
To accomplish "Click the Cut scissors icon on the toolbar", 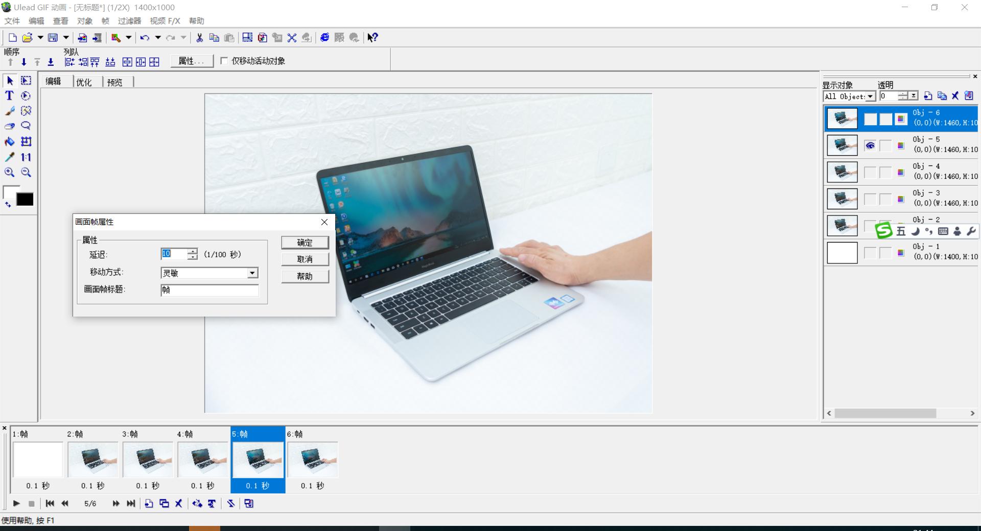I will click(199, 37).
